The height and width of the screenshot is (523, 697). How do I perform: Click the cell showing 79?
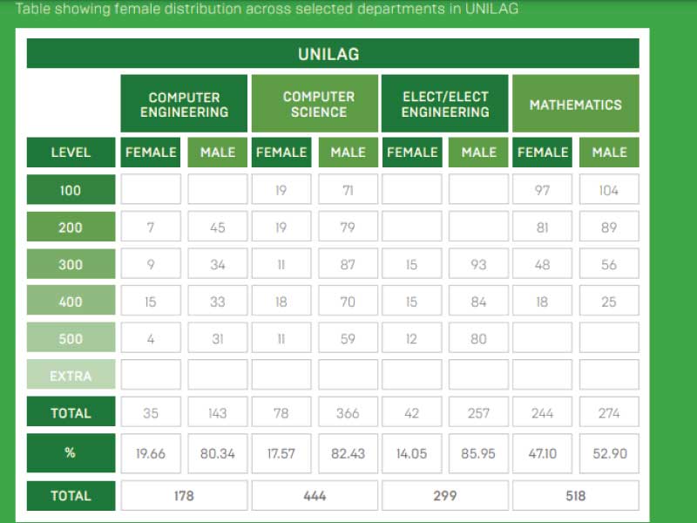348,227
